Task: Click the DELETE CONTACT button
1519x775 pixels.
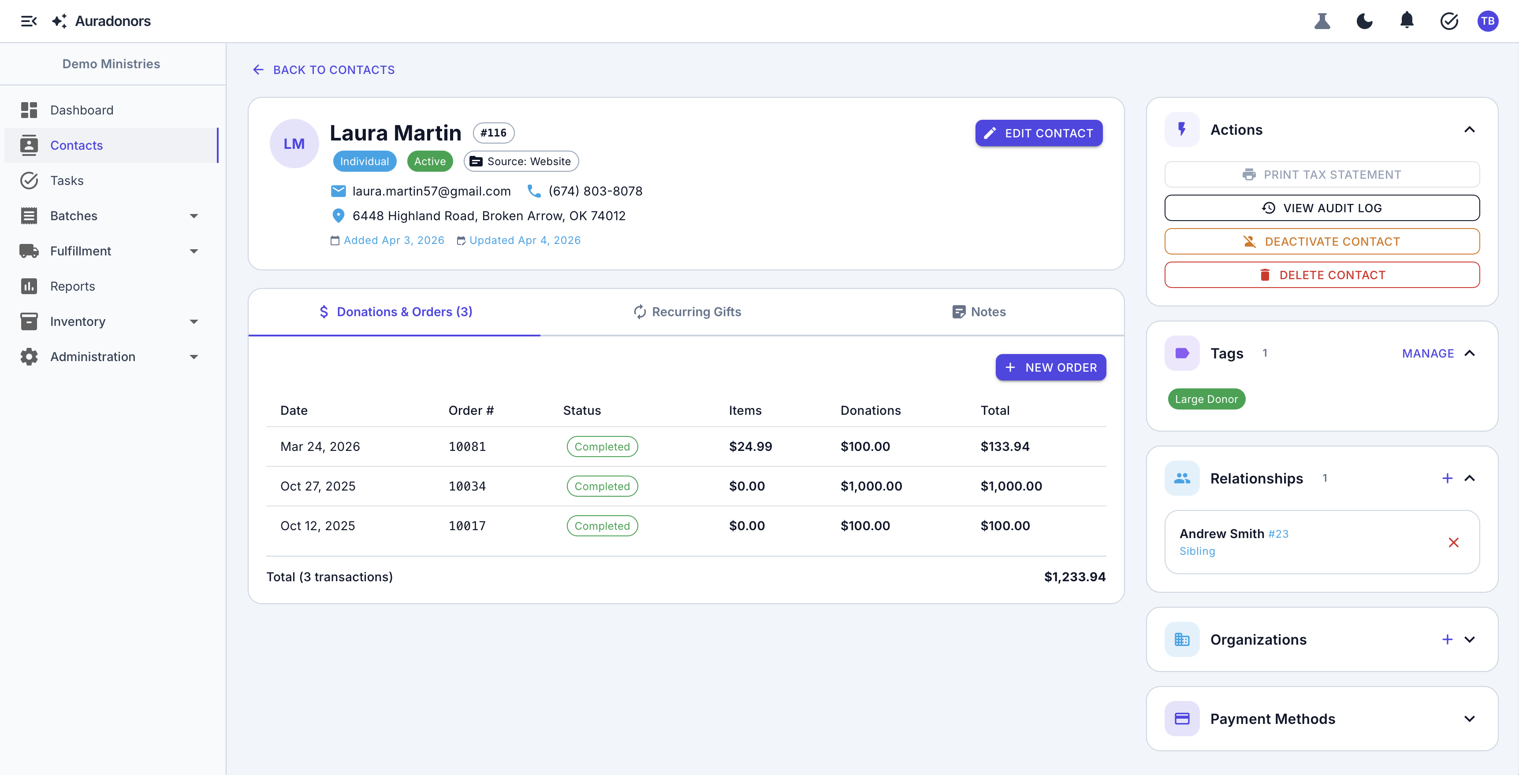Action: [x=1322, y=274]
